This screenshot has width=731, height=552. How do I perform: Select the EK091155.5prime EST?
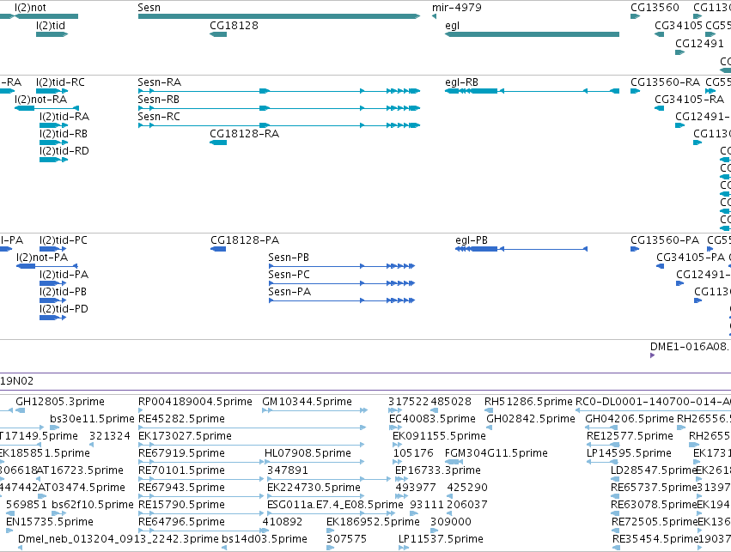[x=397, y=445]
